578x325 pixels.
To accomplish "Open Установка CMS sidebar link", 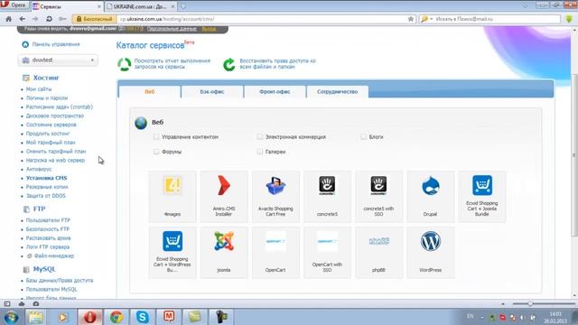I will click(x=46, y=178).
